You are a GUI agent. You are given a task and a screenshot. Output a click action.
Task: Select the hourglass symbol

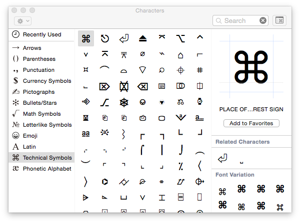click(86, 118)
